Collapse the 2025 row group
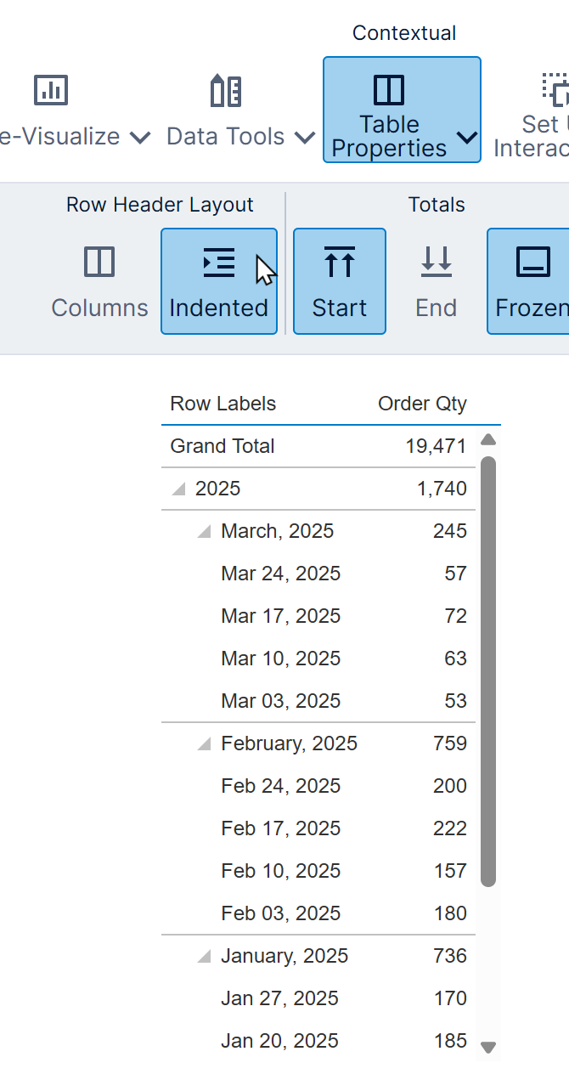569x1074 pixels. pyautogui.click(x=180, y=489)
